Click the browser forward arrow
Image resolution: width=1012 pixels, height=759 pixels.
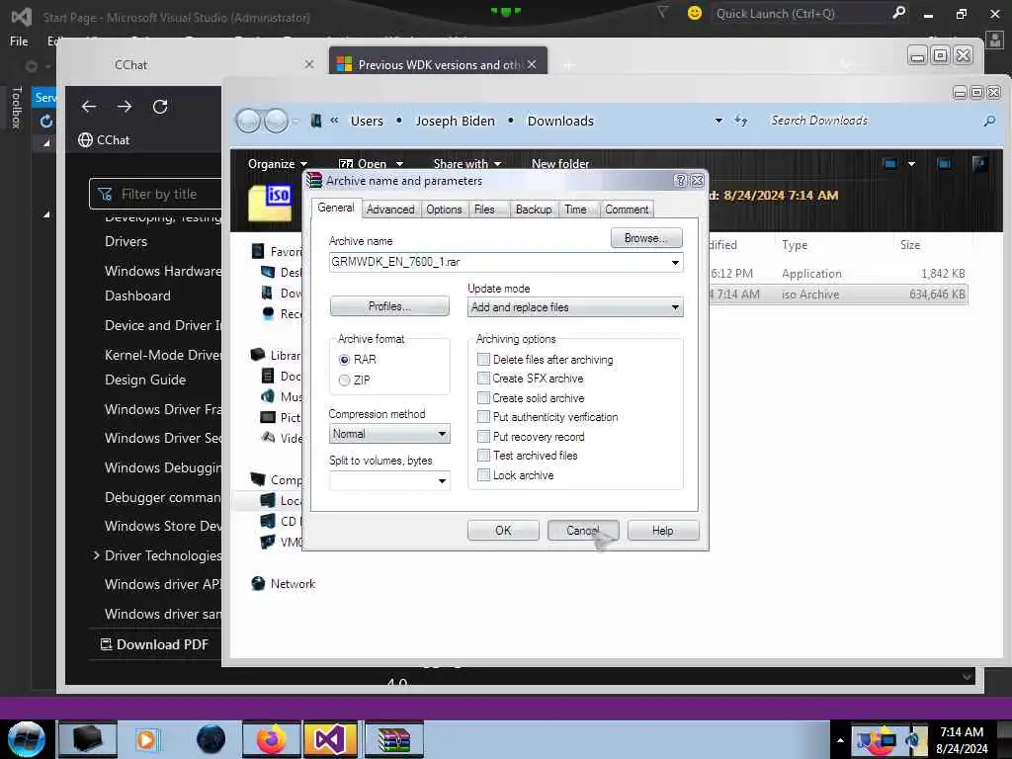coord(125,107)
